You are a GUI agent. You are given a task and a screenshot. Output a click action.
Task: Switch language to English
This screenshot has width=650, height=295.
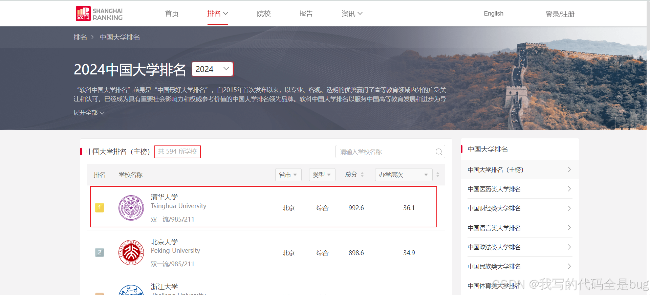coord(494,14)
